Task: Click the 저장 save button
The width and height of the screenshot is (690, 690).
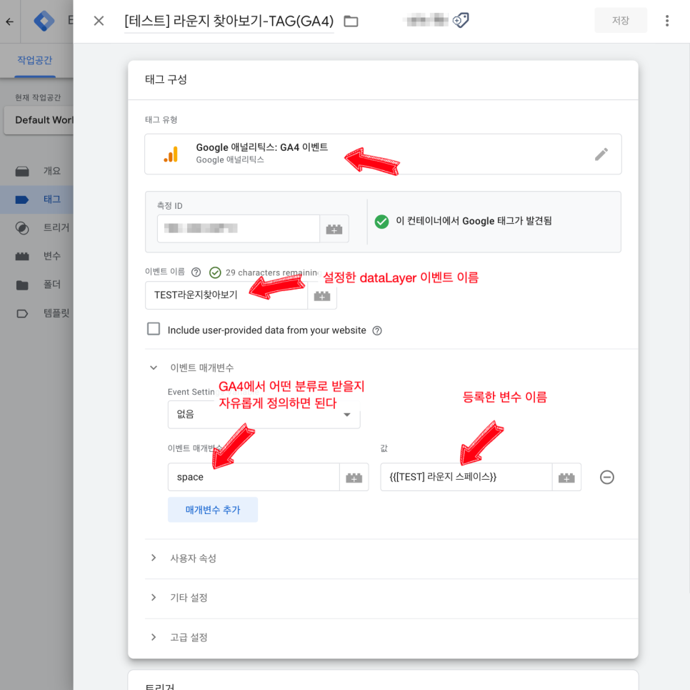Action: [x=620, y=21]
